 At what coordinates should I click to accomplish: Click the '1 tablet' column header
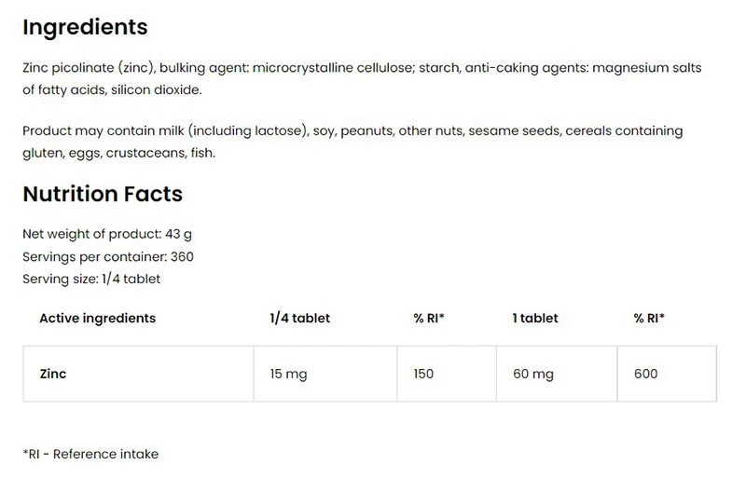[x=535, y=318]
